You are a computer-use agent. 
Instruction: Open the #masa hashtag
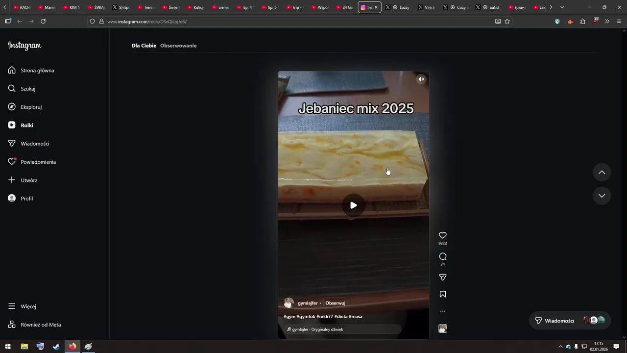pos(356,317)
